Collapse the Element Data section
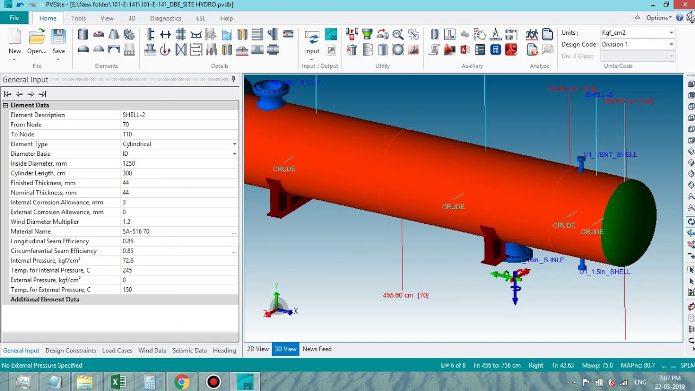This screenshot has width=695, height=391. click(x=5, y=105)
